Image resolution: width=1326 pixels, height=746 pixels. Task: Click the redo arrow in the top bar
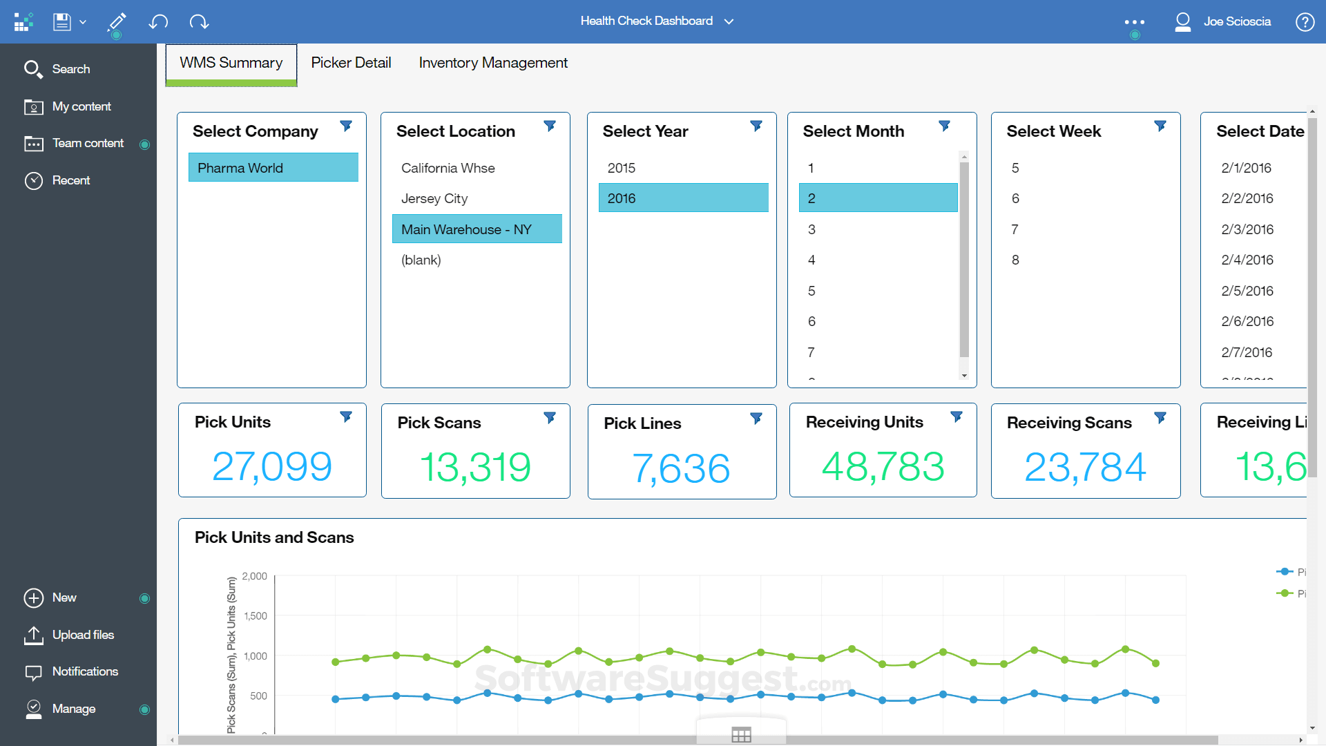coord(199,22)
